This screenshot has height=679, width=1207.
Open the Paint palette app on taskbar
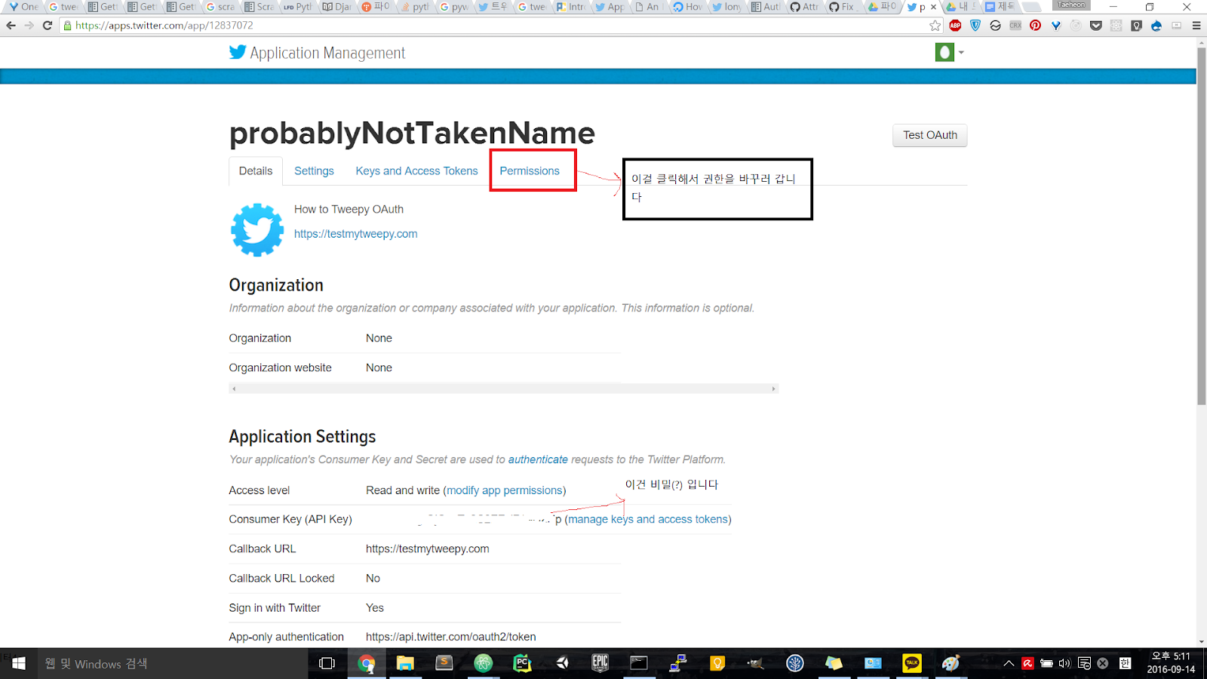tap(951, 663)
